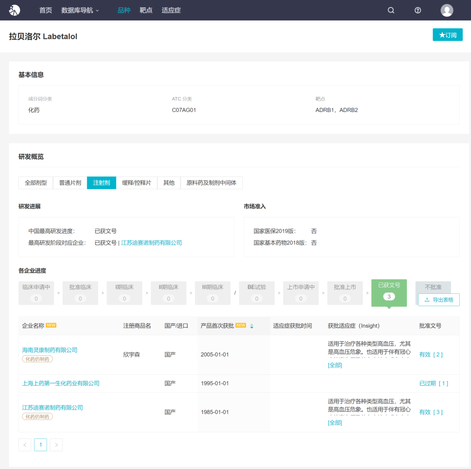Viewport: 471px width, 469px height.
Task: Go to next page arrow
Action: [x=56, y=445]
